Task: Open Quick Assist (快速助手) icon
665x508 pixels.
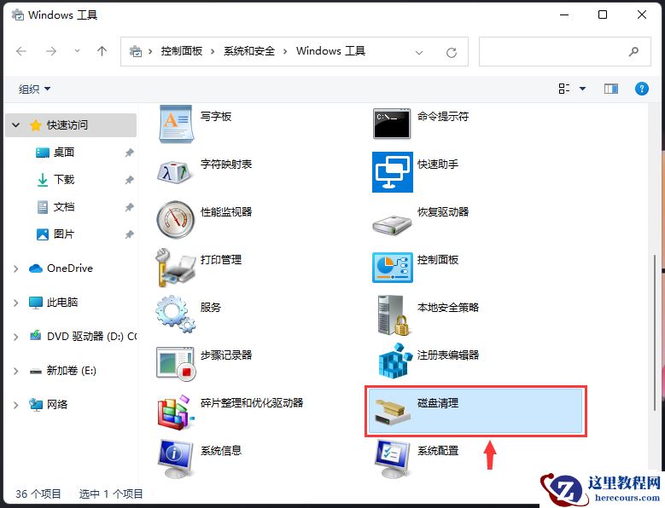Action: pos(393,172)
